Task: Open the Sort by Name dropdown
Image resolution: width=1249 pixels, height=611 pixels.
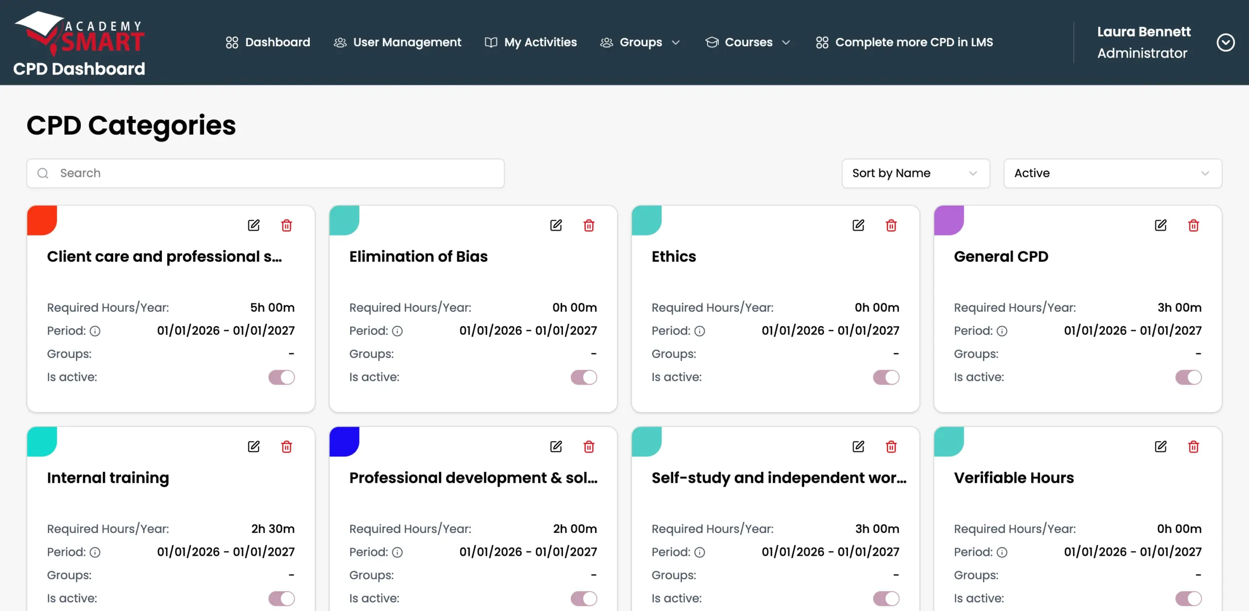Action: [916, 173]
